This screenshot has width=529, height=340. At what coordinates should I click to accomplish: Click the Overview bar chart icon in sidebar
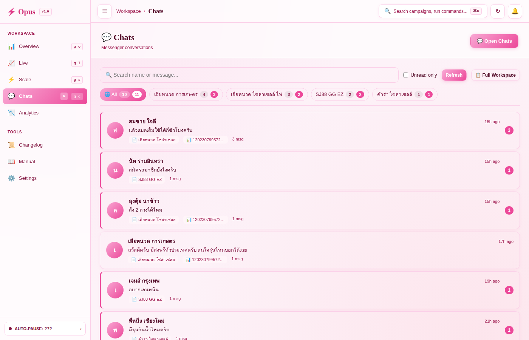[11, 46]
